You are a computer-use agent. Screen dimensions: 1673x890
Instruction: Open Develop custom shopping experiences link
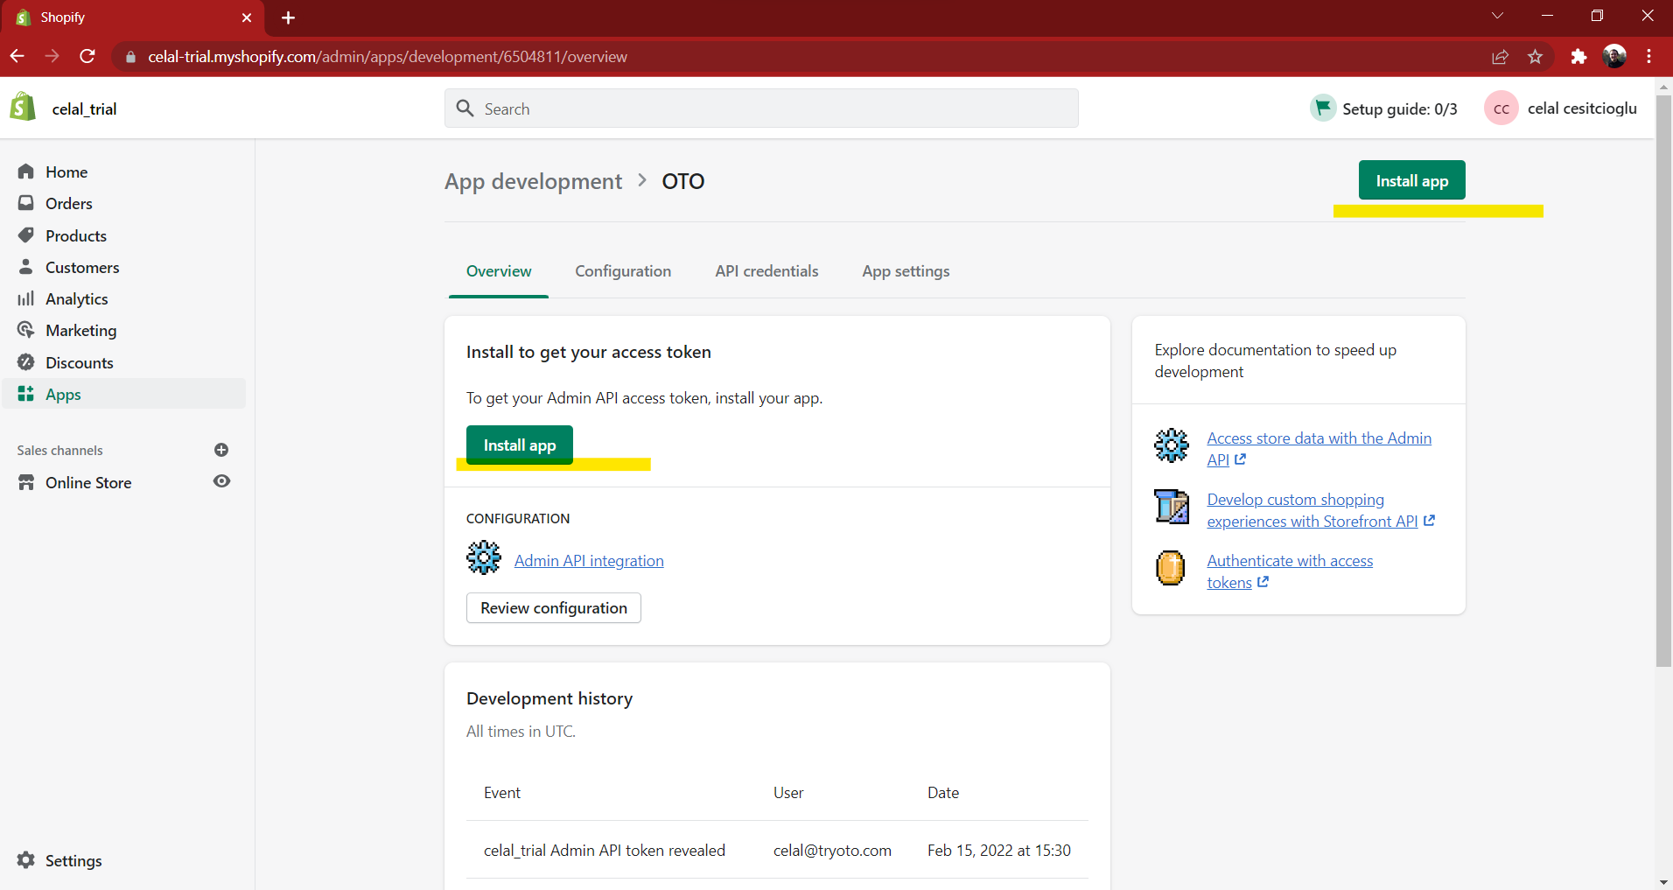[1319, 510]
